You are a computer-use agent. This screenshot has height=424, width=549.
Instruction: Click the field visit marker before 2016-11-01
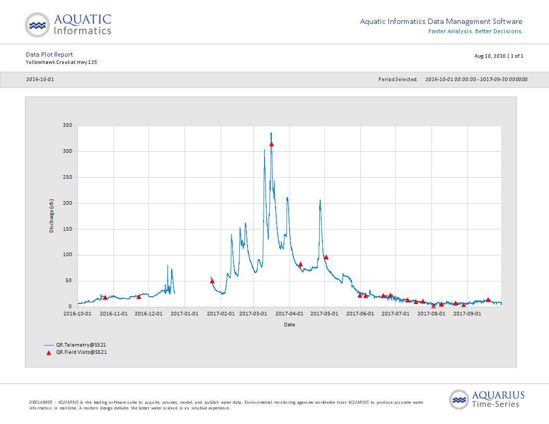point(106,297)
